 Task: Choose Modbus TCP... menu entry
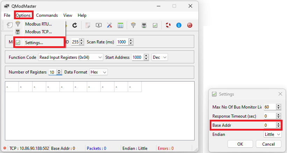[38, 32]
